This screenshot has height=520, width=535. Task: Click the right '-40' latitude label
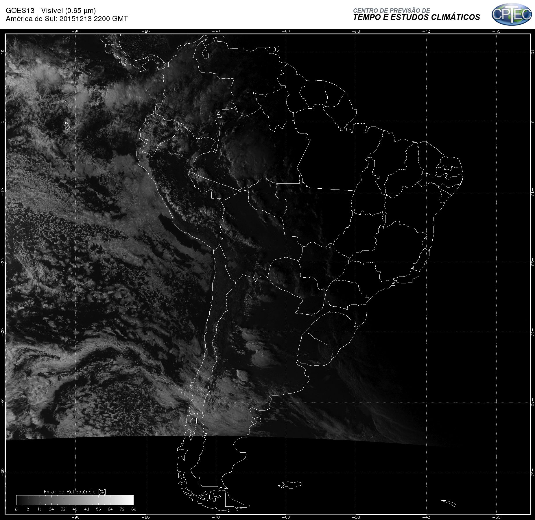(x=532, y=402)
